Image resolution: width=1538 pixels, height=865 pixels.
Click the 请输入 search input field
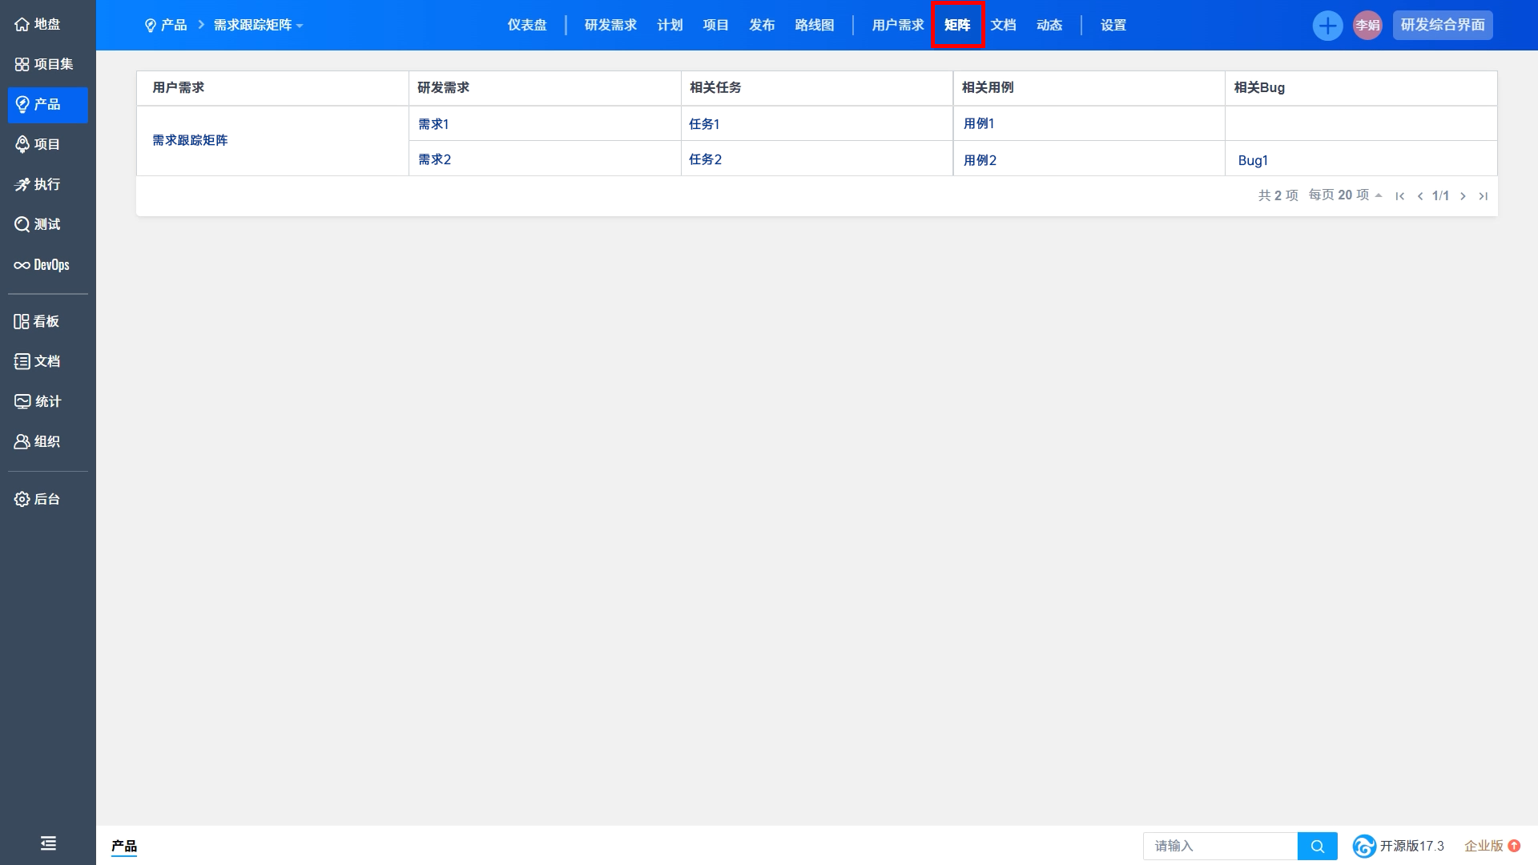(x=1219, y=846)
